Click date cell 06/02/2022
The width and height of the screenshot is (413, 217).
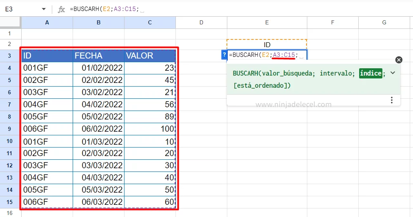[98, 129]
